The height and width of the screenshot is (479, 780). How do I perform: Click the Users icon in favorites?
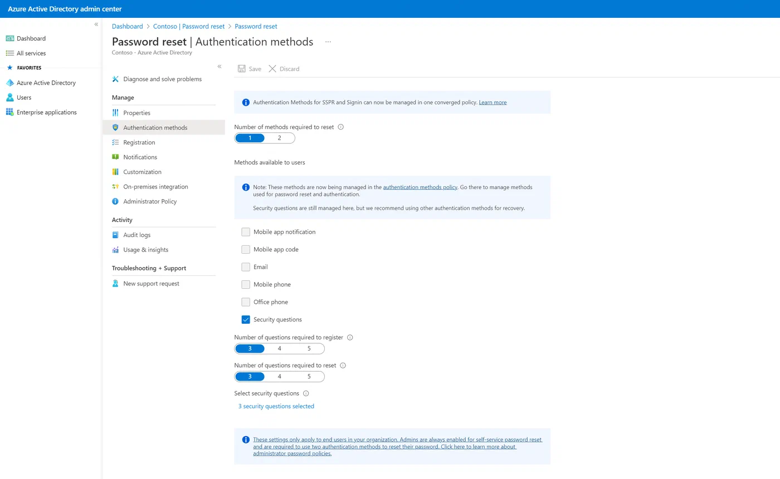[x=9, y=97]
